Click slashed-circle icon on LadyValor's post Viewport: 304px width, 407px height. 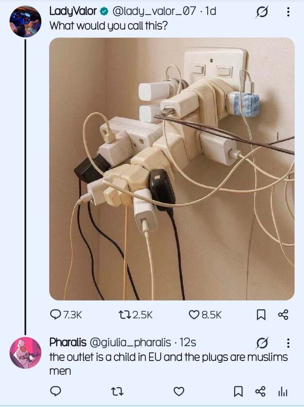point(262,12)
